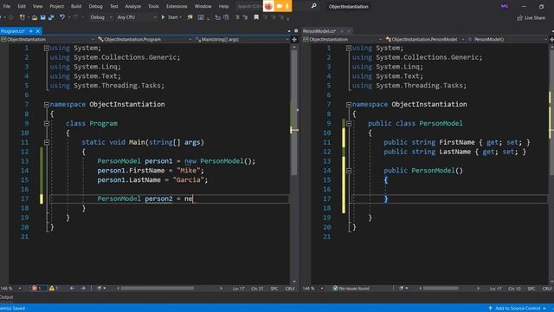Click Add to Source Control button
The image size is (554, 312).
(518, 309)
